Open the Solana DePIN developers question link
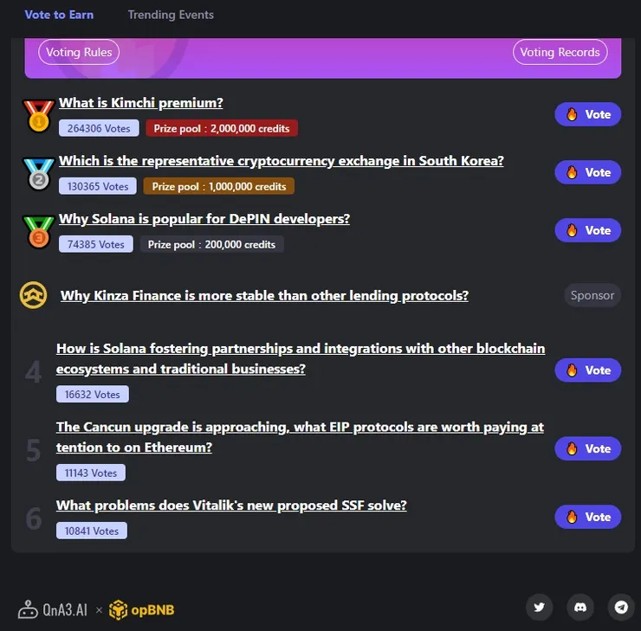The image size is (641, 631). 204,219
